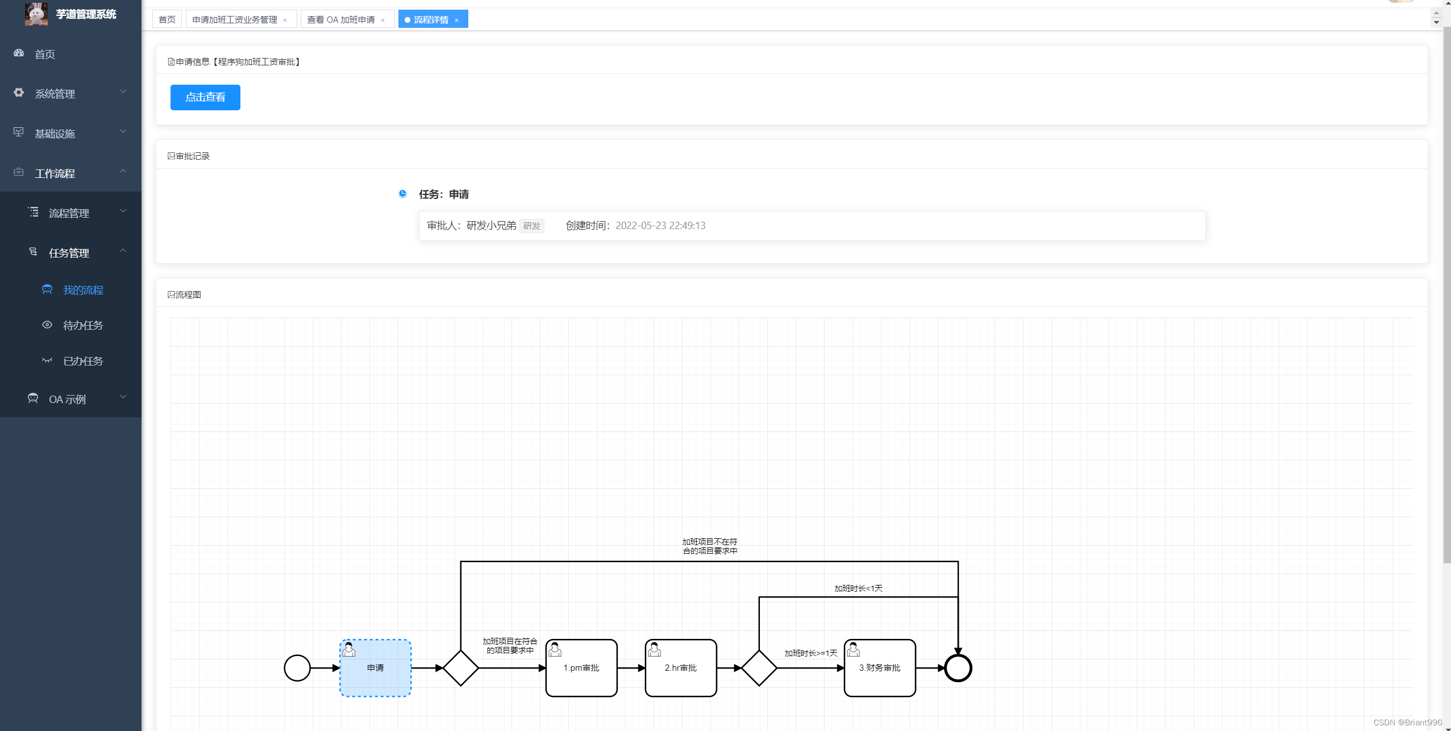The image size is (1451, 731).
Task: Click the 待办任务 eye icon
Action: click(x=47, y=325)
